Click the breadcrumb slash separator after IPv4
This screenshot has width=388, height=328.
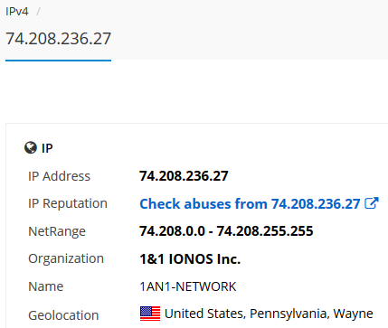click(38, 12)
